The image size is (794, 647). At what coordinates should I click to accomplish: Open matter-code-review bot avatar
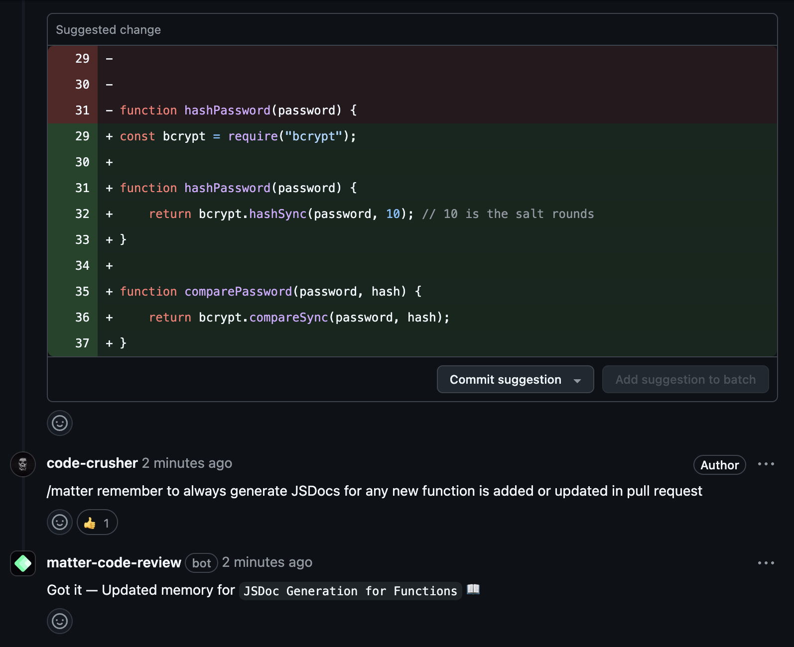coord(23,563)
